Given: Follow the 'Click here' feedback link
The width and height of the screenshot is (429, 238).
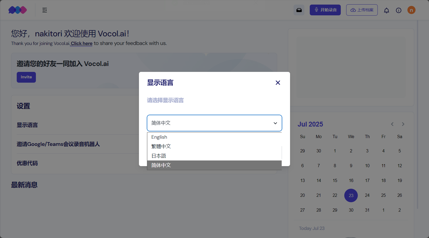Looking at the screenshot, I should pos(81,43).
